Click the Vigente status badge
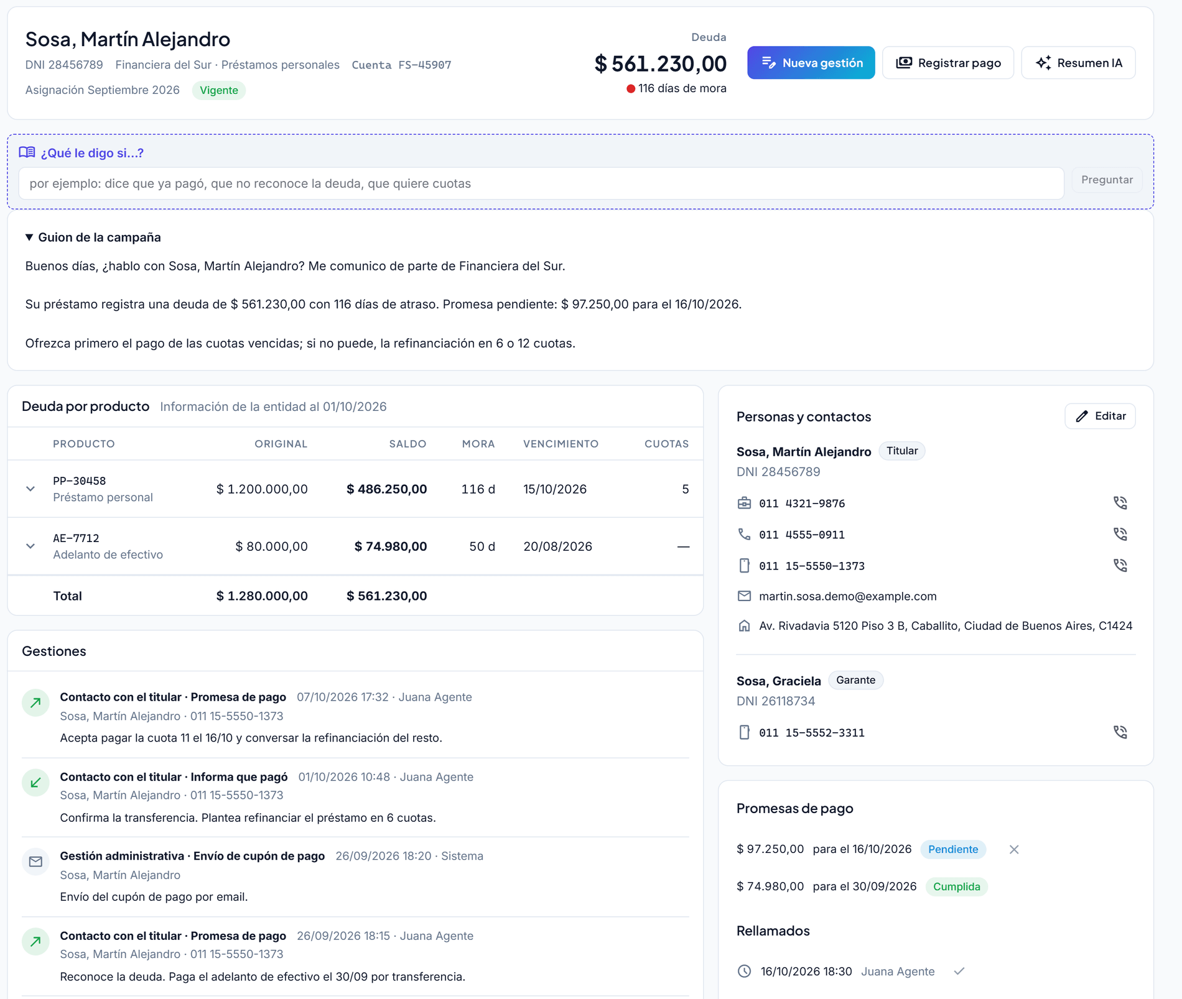Viewport: 1182px width, 999px height. point(219,90)
